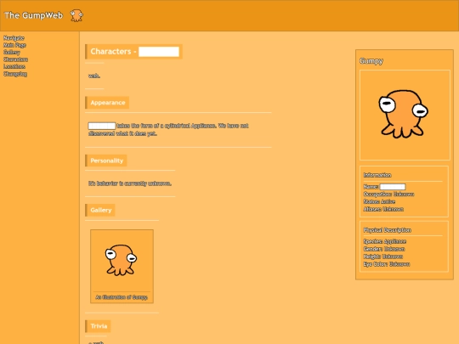Open the gallery thumbnail of Gumpy

(122, 261)
